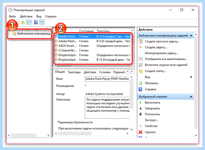Screen dimensions: 205x150
Task: Expand the Библиотека планировщика tree node
Action: (10, 34)
